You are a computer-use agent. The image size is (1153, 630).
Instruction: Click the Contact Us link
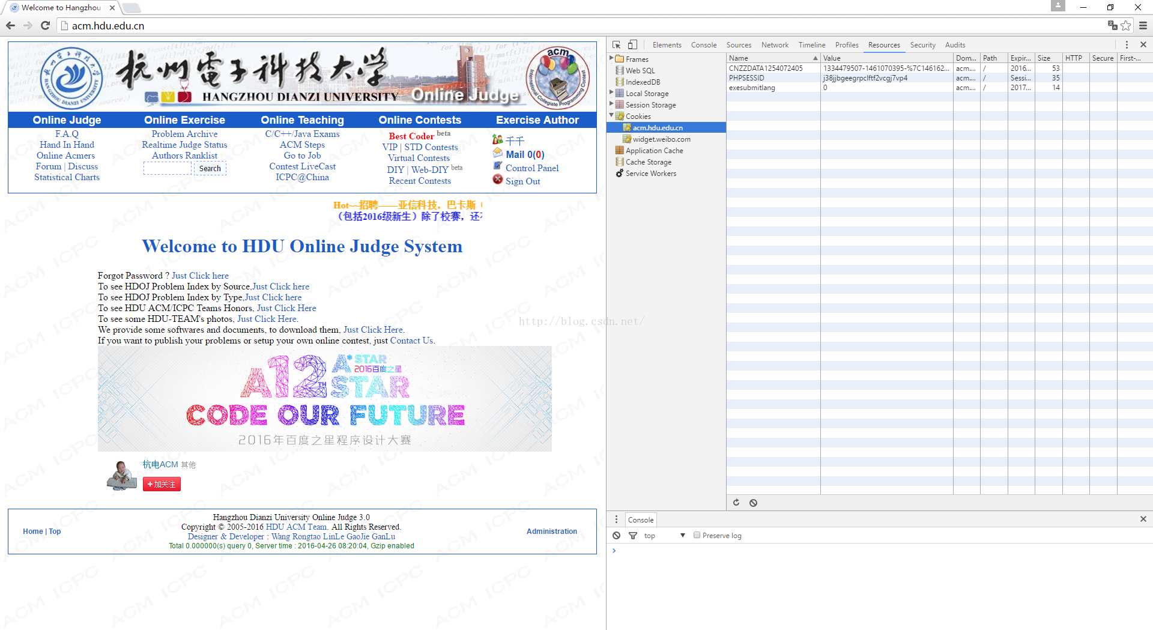(x=411, y=341)
